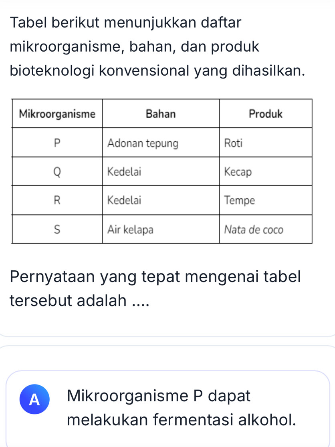Click the "Roti" product cell
Image resolution: width=335 pixels, height=447 pixels.
pos(234,143)
